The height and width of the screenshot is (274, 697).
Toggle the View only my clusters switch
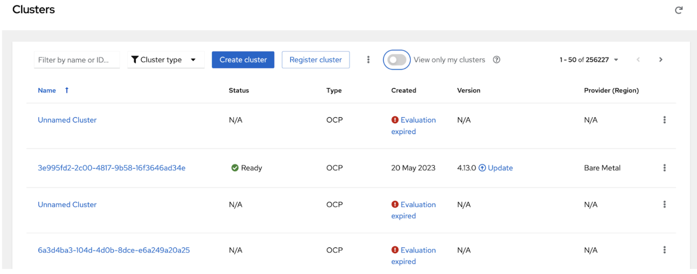click(397, 60)
